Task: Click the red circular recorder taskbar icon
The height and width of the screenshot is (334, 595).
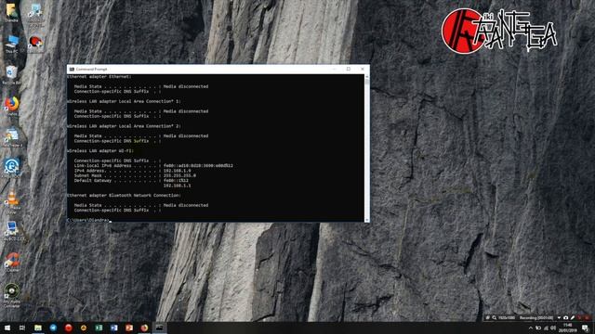Action: (x=68, y=328)
